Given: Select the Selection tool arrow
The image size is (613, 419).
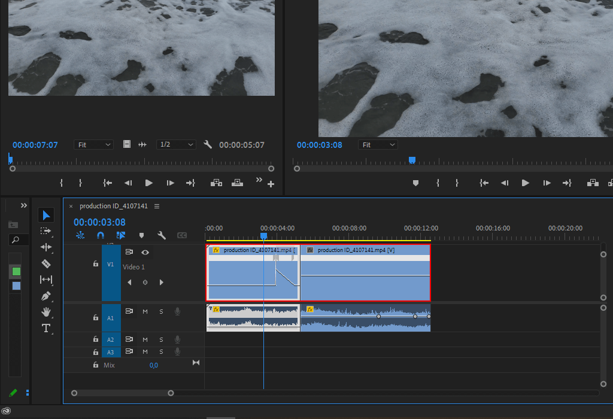Looking at the screenshot, I should 46,215.
